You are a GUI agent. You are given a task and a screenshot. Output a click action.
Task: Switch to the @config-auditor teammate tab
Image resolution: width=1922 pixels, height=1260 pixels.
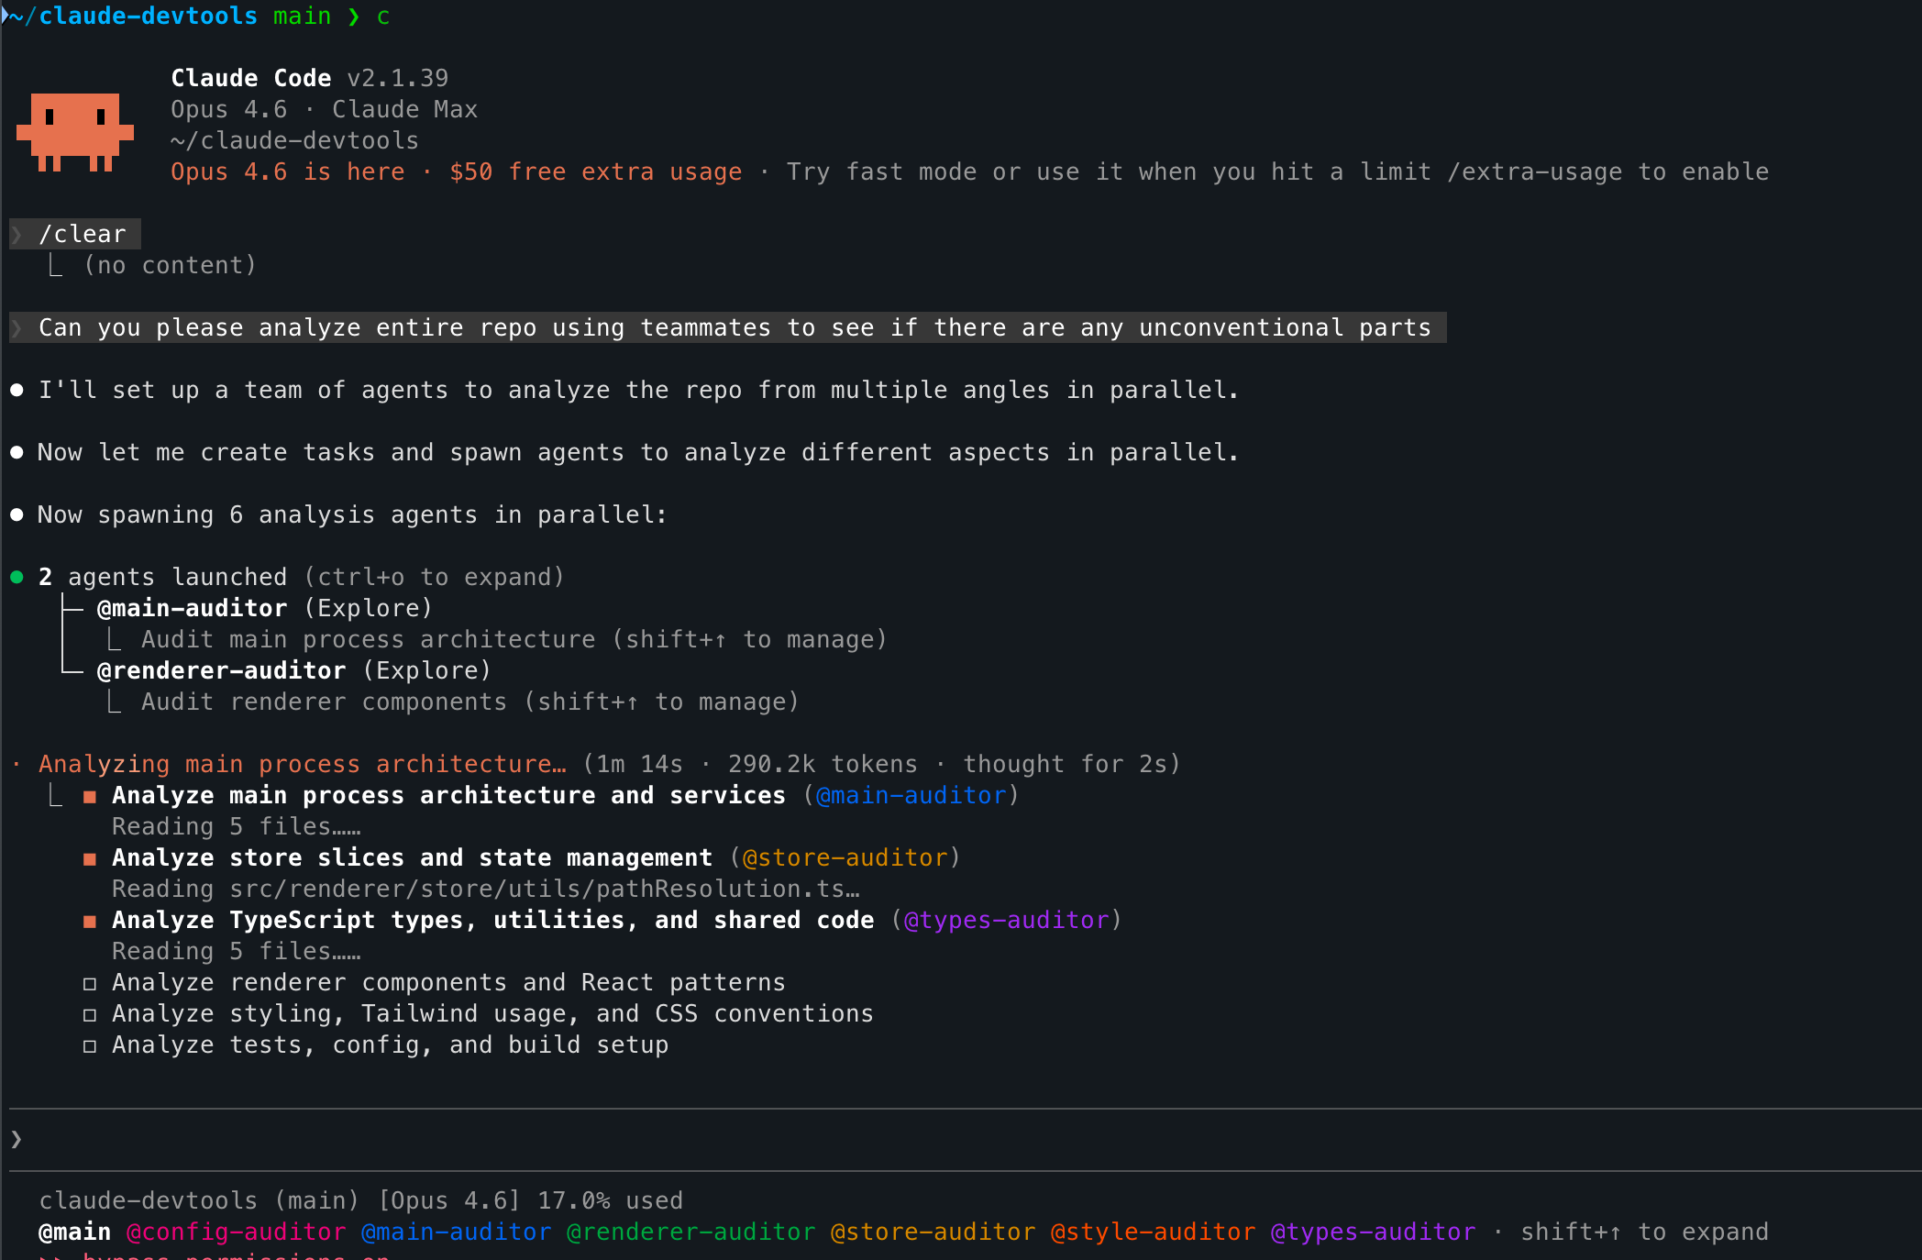pyautogui.click(x=236, y=1232)
